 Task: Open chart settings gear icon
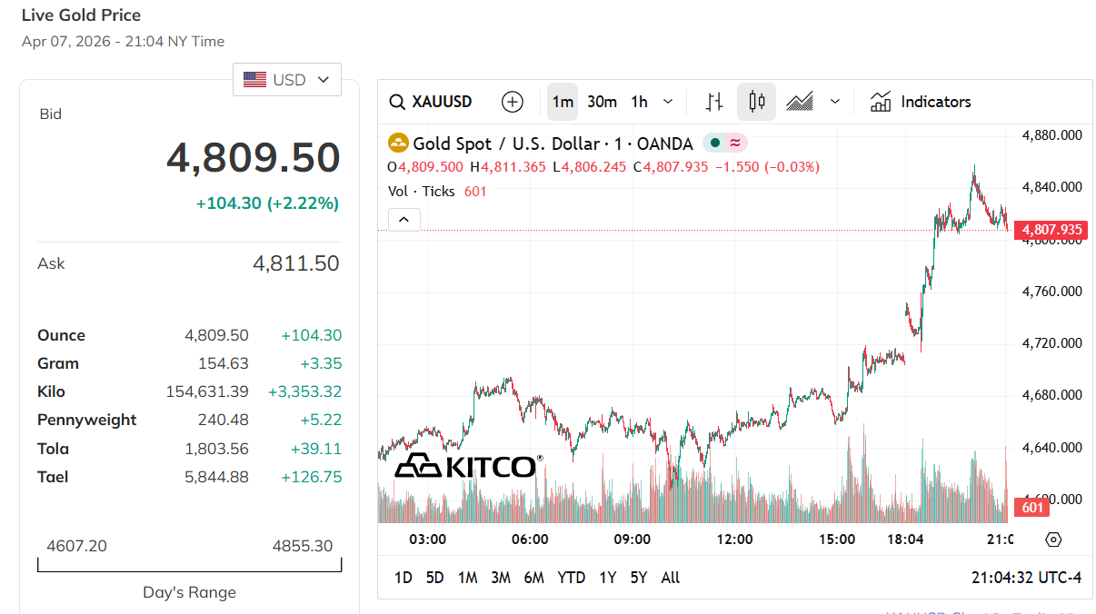point(1053,540)
